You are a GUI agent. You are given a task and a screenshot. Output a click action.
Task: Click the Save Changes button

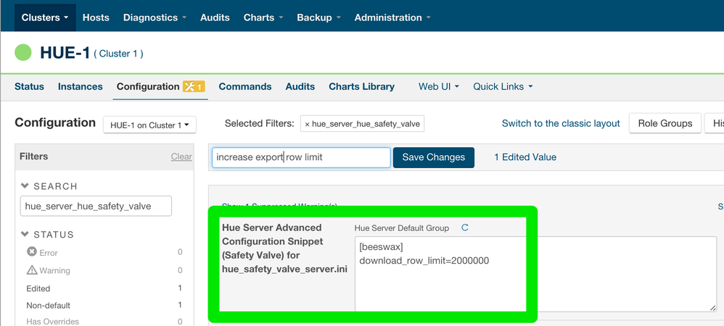coord(433,157)
